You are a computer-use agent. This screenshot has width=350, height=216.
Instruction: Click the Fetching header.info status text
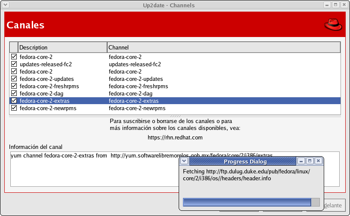click(x=246, y=175)
